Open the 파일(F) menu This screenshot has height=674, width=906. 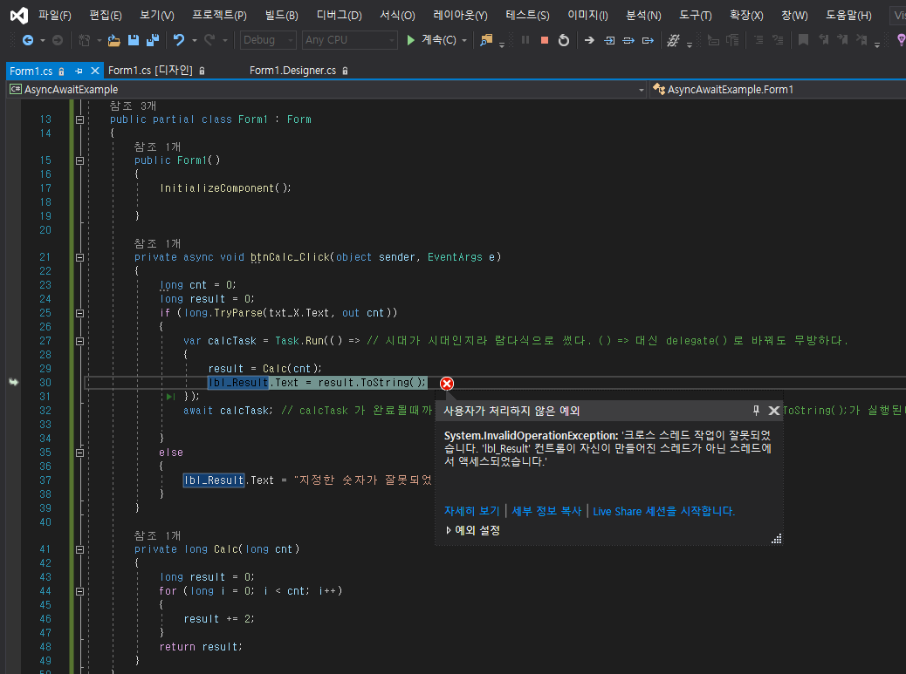55,15
